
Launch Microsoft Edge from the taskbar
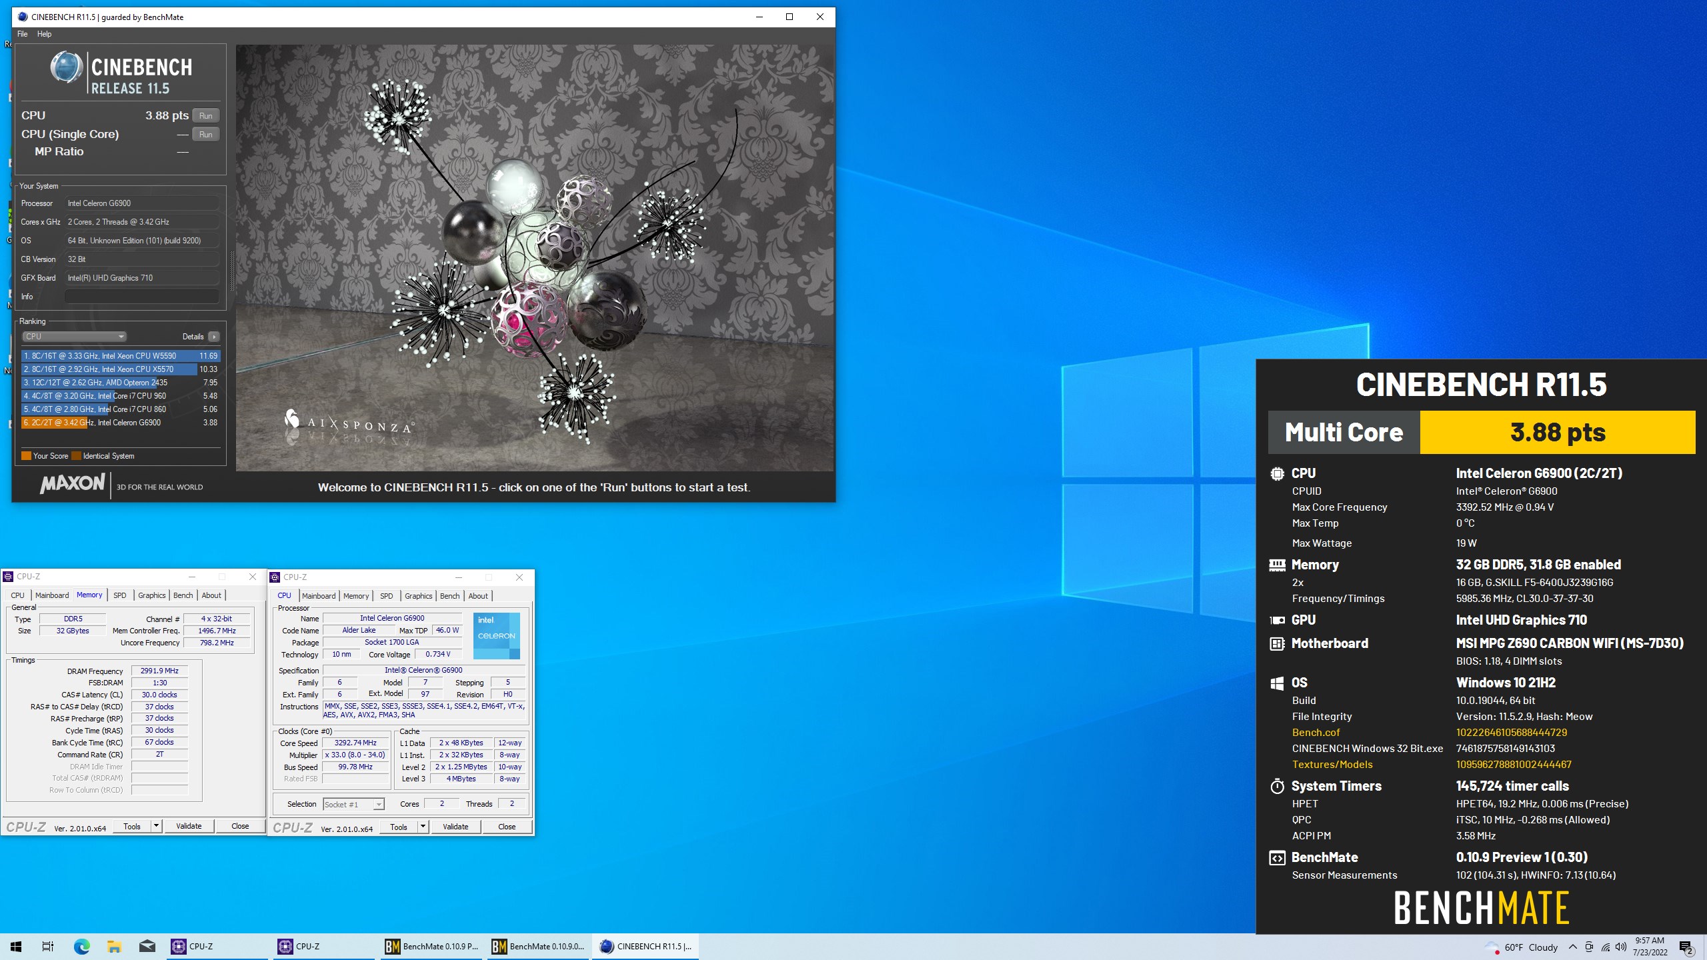(81, 947)
